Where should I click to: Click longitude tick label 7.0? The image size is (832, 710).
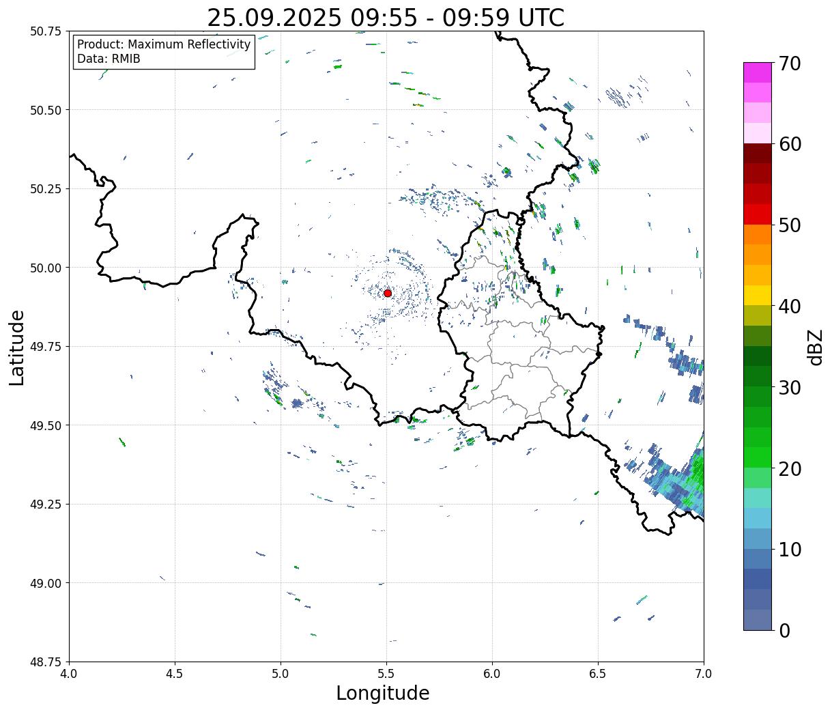pos(704,674)
